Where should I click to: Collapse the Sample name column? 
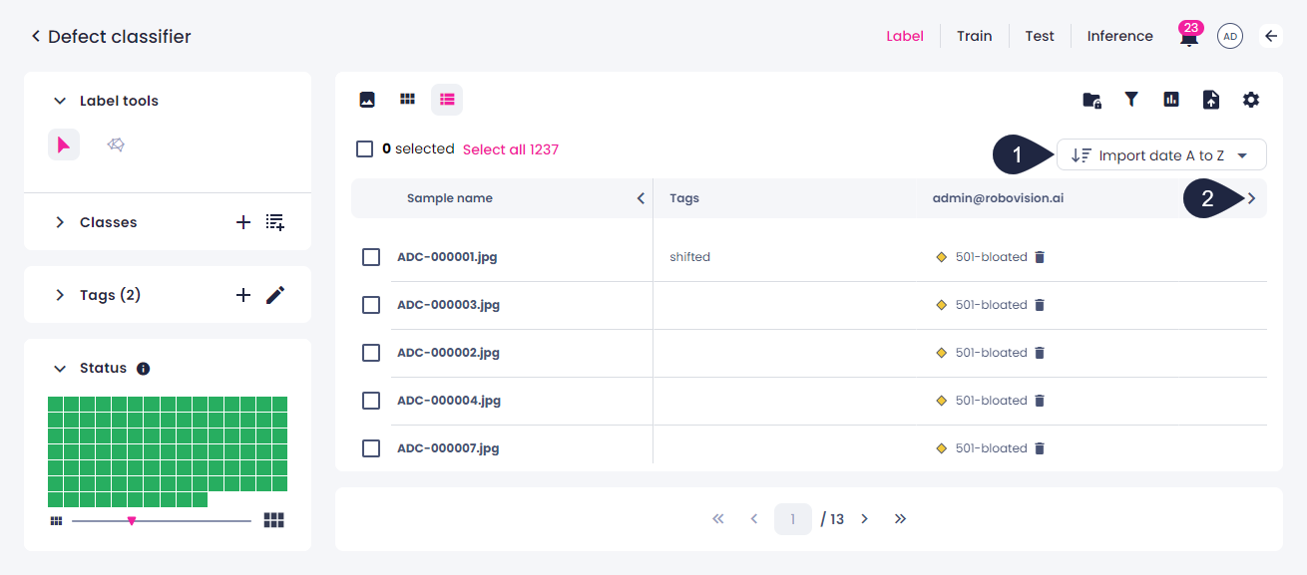pyautogui.click(x=641, y=198)
